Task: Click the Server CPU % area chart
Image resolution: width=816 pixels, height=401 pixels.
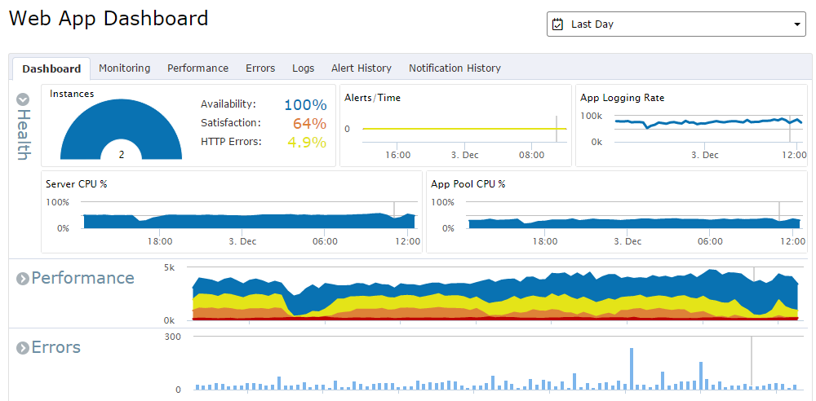Action: 249,221
